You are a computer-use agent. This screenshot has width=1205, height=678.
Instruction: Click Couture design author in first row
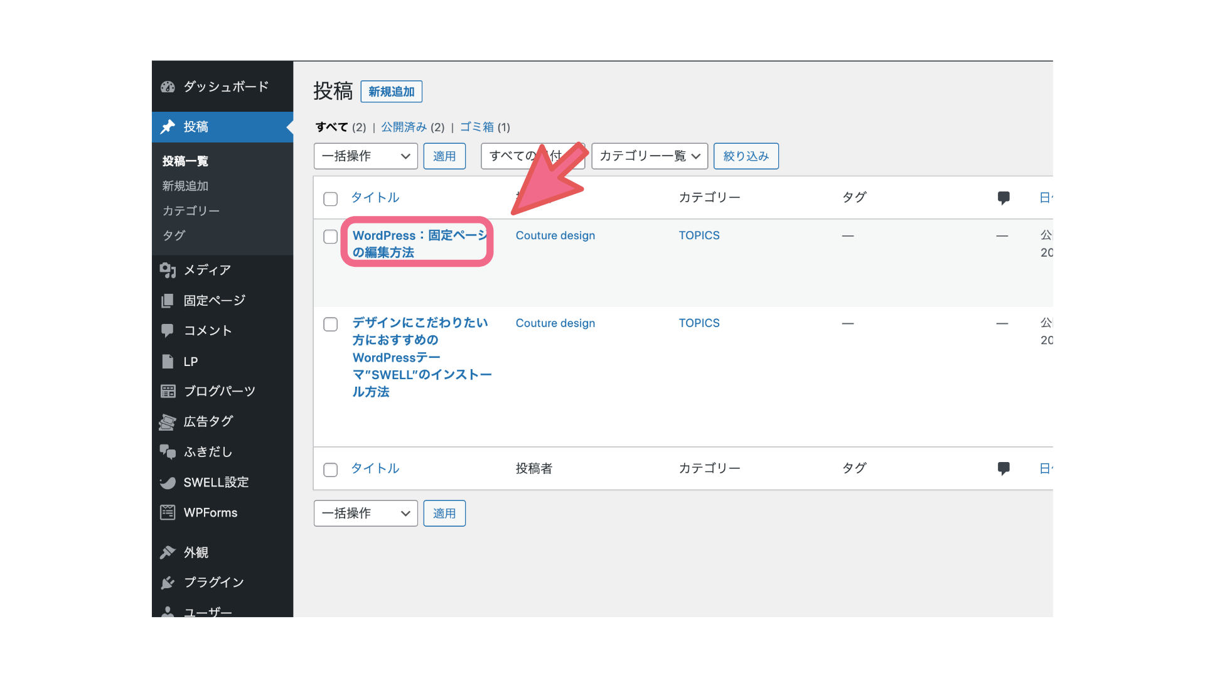(555, 235)
